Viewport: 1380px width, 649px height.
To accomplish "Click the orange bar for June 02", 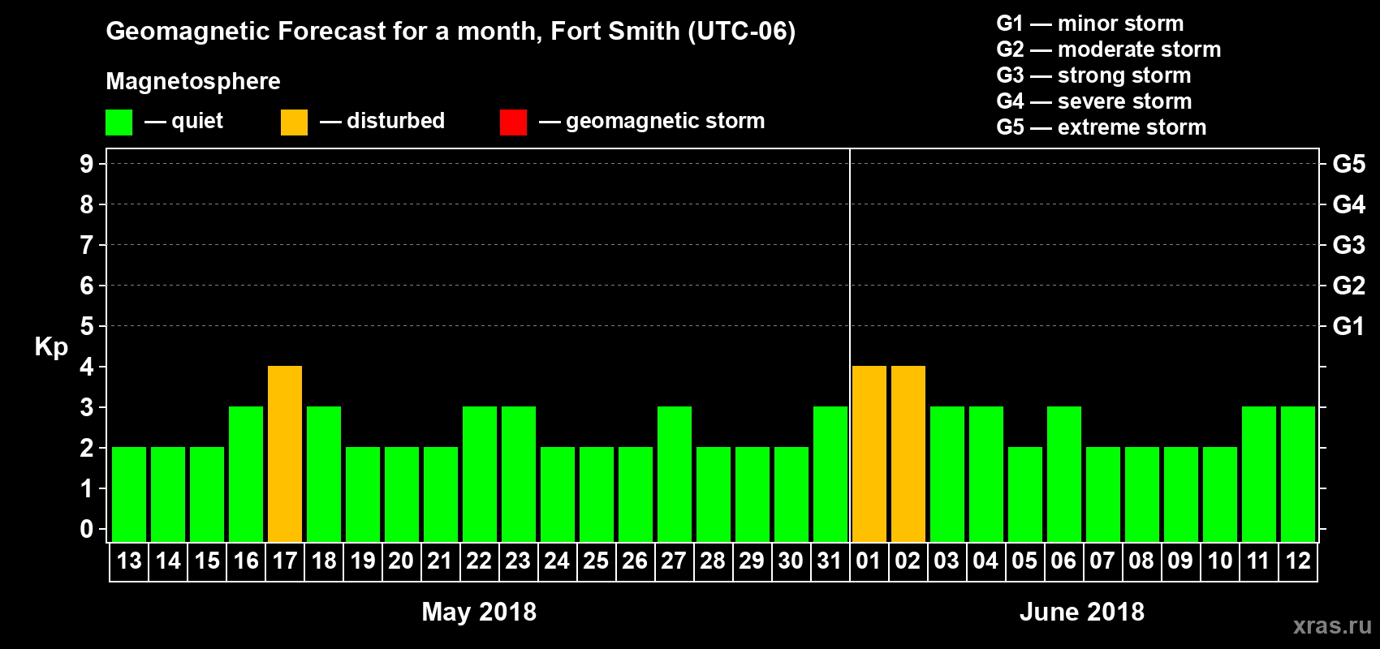I will pos(908,453).
